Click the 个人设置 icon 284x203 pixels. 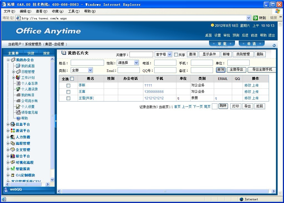coord(18,106)
